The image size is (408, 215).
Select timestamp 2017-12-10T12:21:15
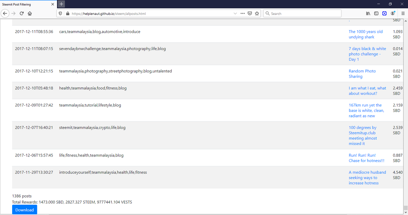click(x=34, y=71)
